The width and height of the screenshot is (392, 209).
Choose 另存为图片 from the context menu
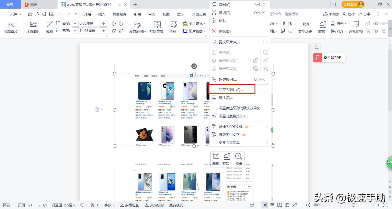pos(232,89)
